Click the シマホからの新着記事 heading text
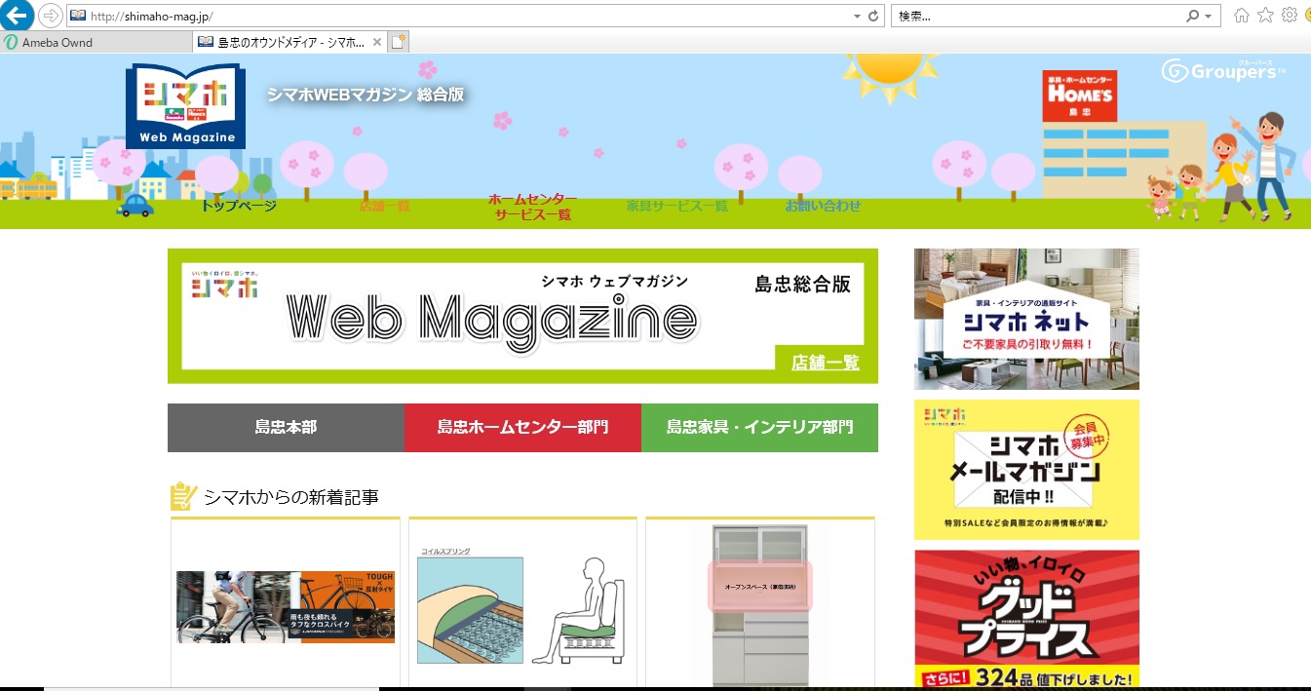The width and height of the screenshot is (1311, 691). point(290,497)
